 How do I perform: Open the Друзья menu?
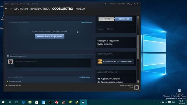pyautogui.click(x=22, y=4)
